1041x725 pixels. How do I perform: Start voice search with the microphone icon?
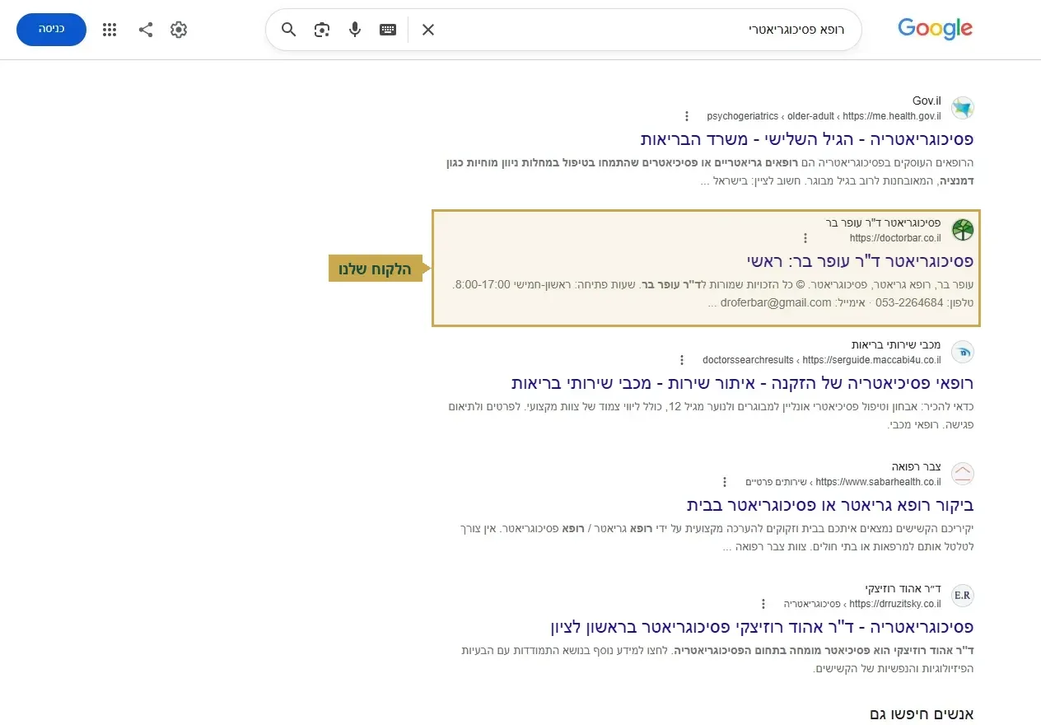pos(355,30)
